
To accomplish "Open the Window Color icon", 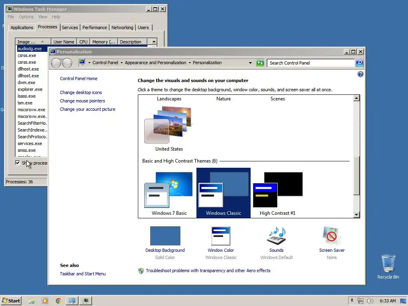I will (x=221, y=236).
